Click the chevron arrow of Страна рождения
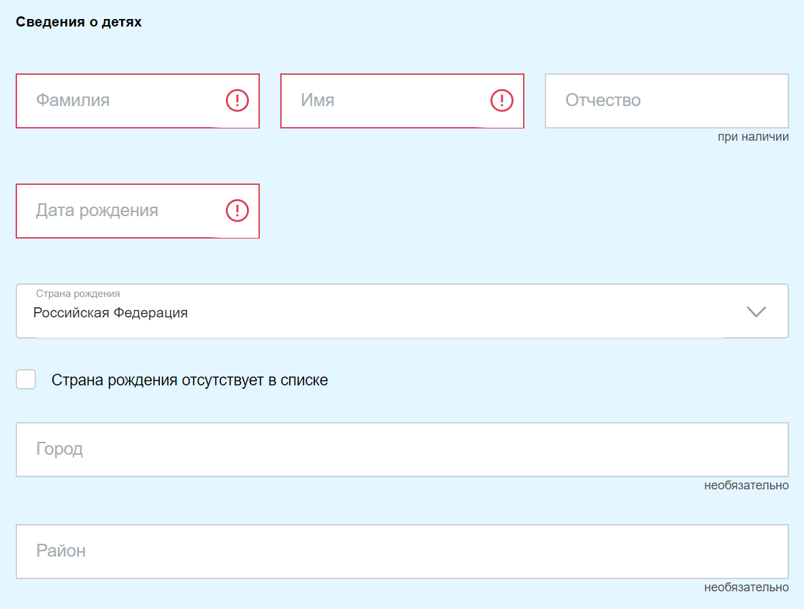The height and width of the screenshot is (609, 804). click(x=756, y=311)
